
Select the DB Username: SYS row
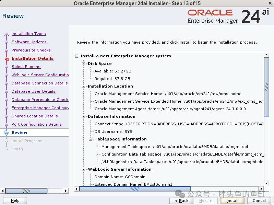[114, 132]
